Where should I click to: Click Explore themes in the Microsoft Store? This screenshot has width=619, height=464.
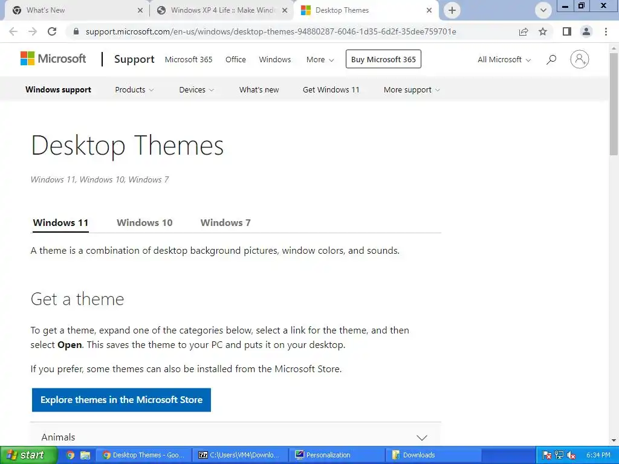point(121,400)
